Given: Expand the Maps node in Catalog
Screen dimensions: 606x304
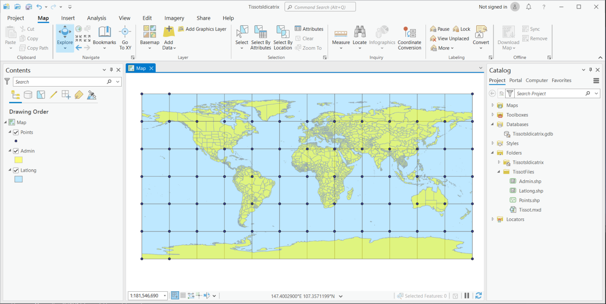Looking at the screenshot, I should [492, 105].
